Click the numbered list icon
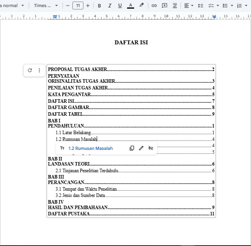The image size is (251, 246). (x=239, y=6)
